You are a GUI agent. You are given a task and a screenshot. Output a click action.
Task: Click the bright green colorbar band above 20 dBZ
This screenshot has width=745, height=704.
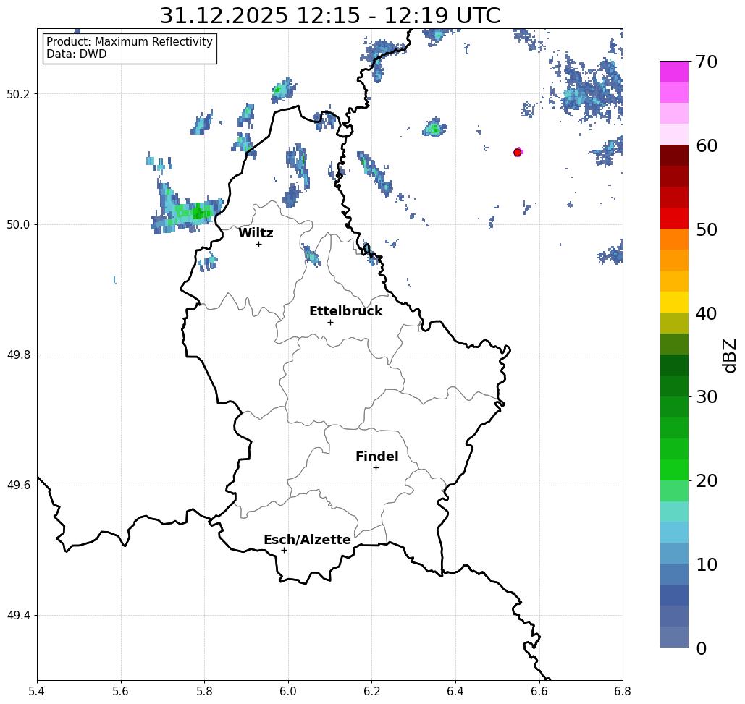(674, 470)
